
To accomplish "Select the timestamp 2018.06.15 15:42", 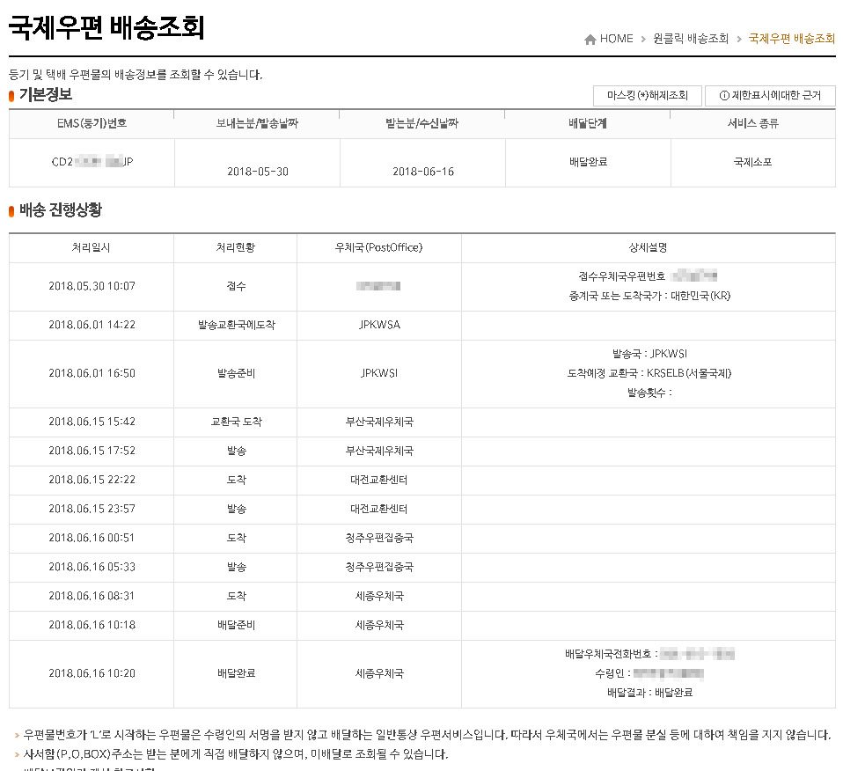I will 92,422.
